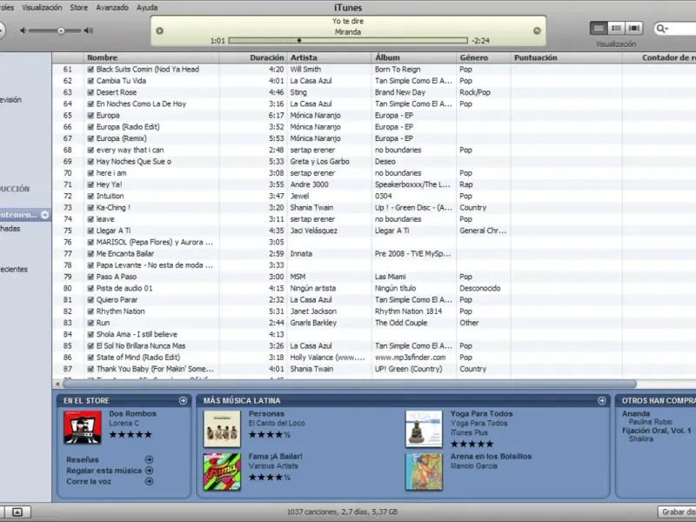Switch to album list view icon
The height and width of the screenshot is (522, 696).
tap(616, 29)
